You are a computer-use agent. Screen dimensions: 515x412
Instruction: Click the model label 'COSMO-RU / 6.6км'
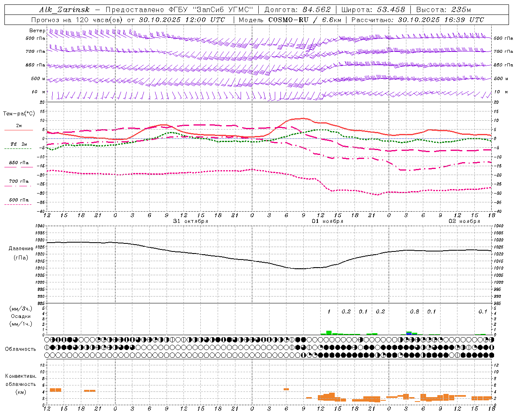[305, 20]
